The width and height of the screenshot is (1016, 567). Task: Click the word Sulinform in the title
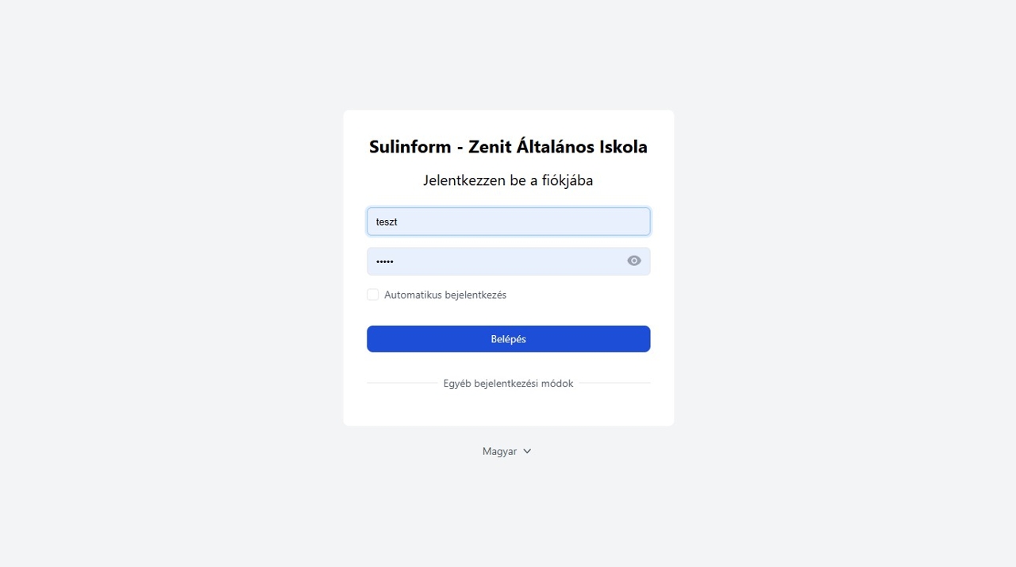[410, 147]
